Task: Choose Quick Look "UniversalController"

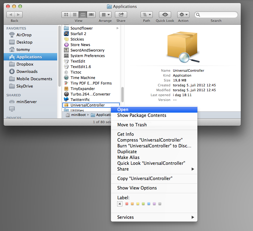Action: [154, 163]
